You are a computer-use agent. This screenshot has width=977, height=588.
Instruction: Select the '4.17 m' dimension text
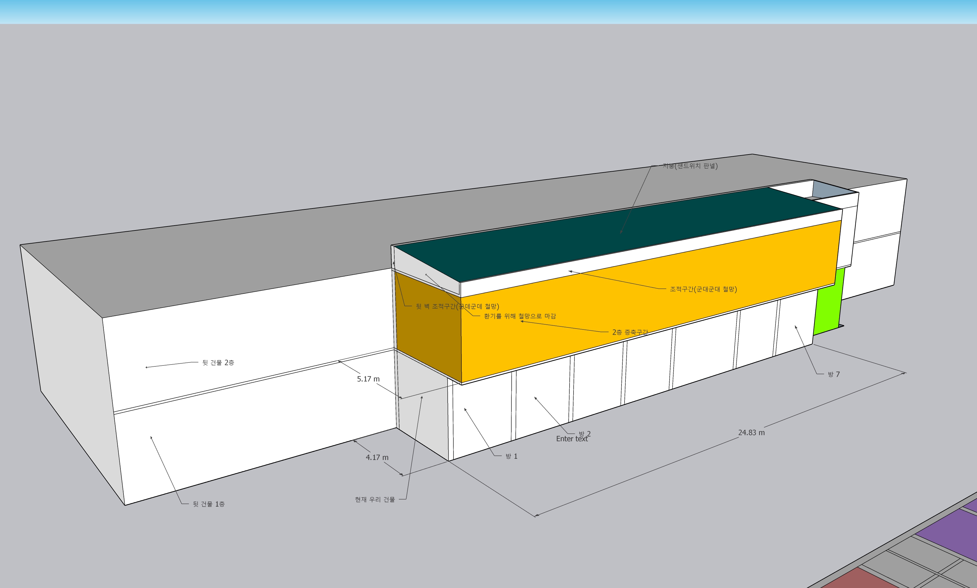(x=377, y=457)
